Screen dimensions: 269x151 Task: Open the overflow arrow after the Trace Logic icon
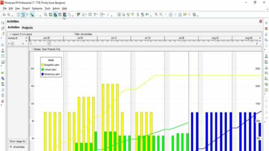click(x=73, y=16)
